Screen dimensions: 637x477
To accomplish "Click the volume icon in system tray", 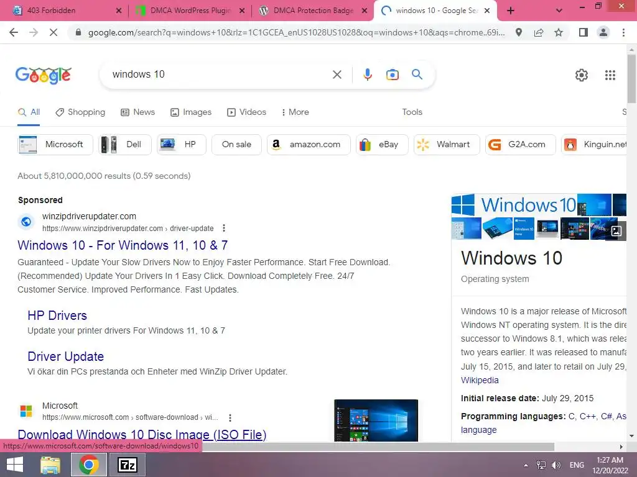I will pos(556,465).
